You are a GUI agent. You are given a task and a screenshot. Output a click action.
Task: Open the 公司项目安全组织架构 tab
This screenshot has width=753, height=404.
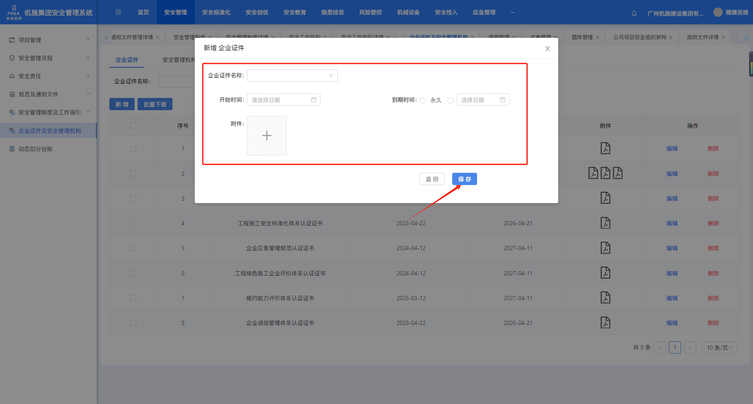[639, 37]
